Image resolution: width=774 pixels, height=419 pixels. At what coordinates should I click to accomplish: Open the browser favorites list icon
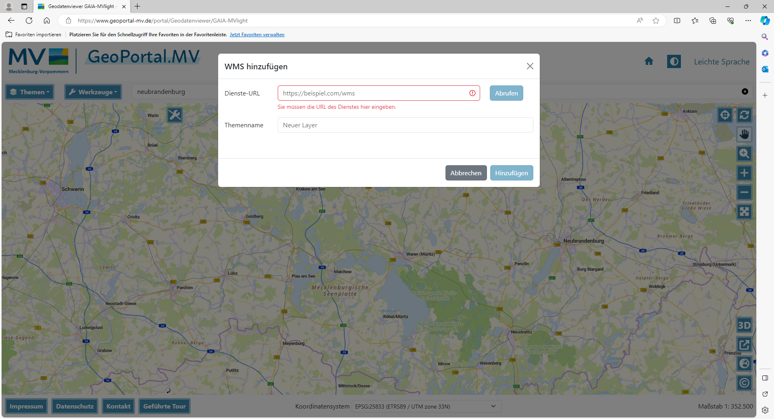695,21
